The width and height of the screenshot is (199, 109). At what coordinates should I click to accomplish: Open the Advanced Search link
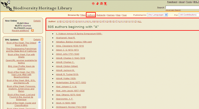173,10
